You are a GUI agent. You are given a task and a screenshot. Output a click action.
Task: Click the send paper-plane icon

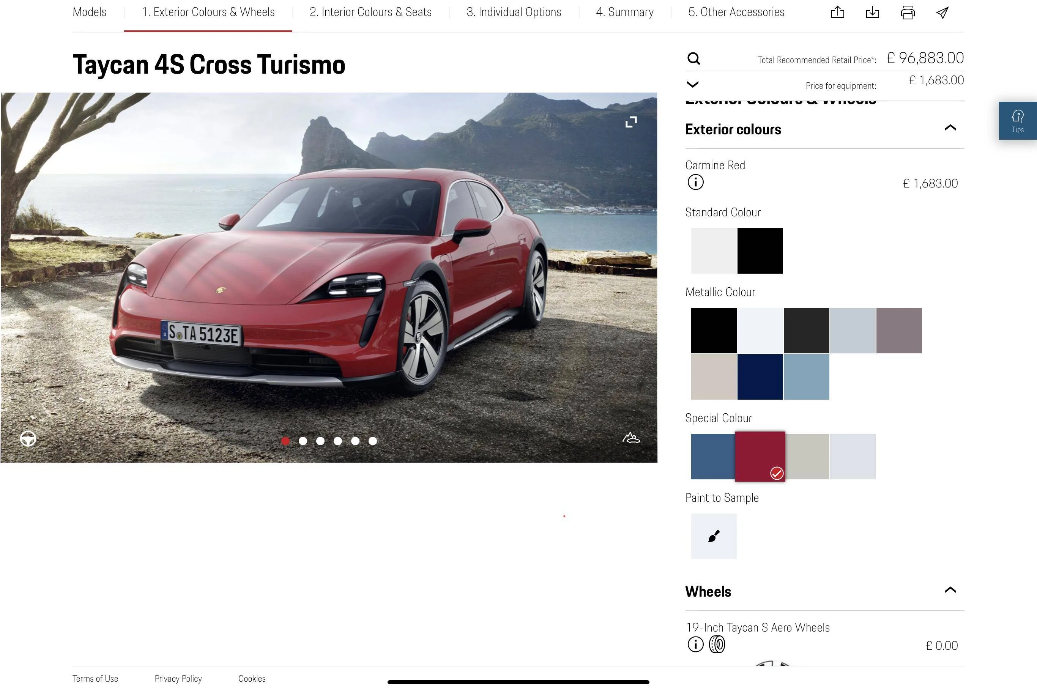942,12
